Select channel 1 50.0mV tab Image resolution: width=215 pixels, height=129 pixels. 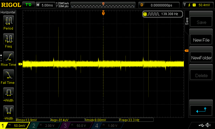tap(15, 126)
